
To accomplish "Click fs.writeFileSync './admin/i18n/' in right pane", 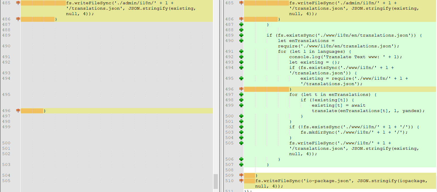I will coord(354,8).
